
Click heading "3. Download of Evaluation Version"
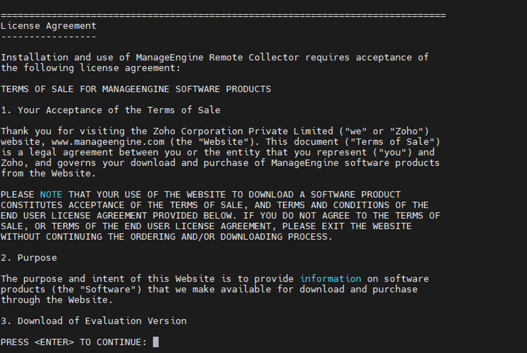[x=94, y=321]
